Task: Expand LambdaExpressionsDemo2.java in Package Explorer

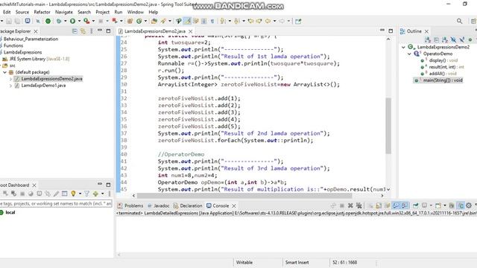Action: click(x=10, y=79)
